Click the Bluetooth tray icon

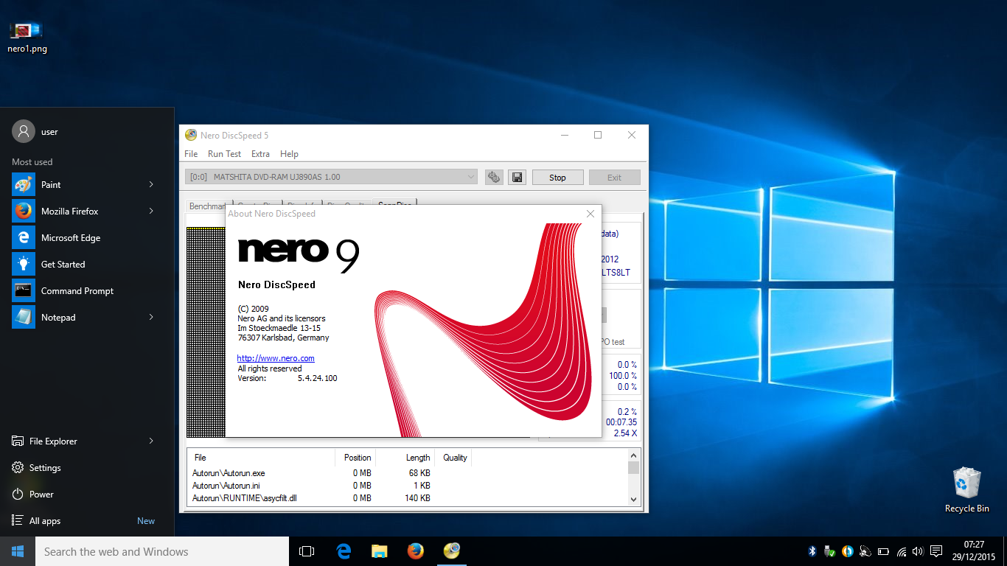pyautogui.click(x=812, y=551)
